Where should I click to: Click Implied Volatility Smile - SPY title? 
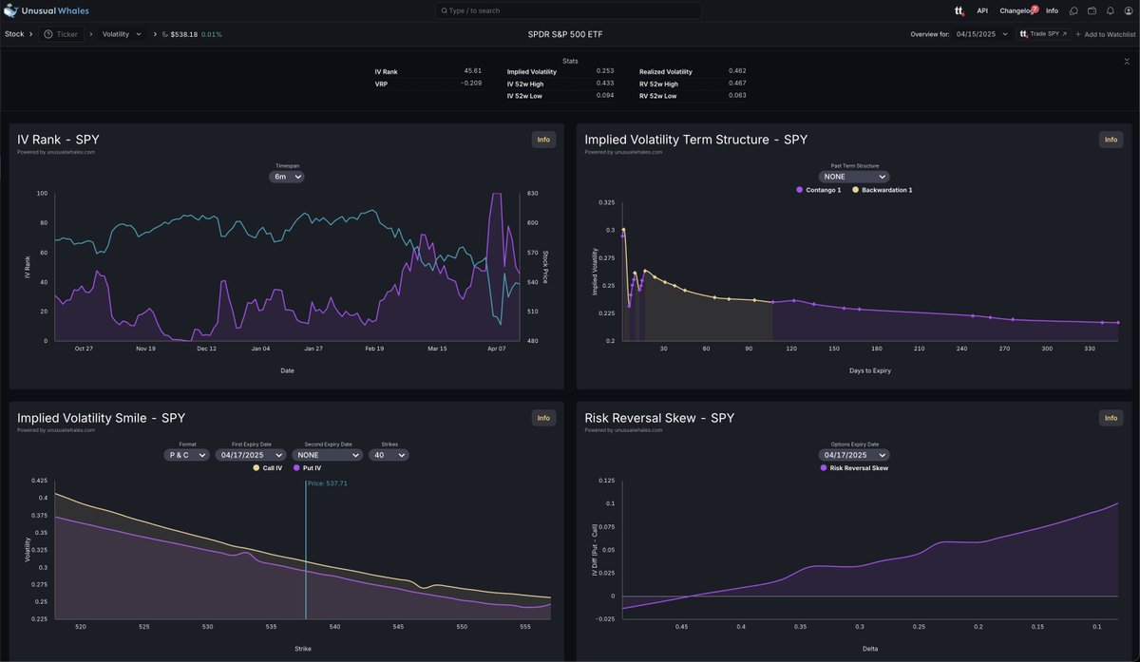(x=102, y=418)
